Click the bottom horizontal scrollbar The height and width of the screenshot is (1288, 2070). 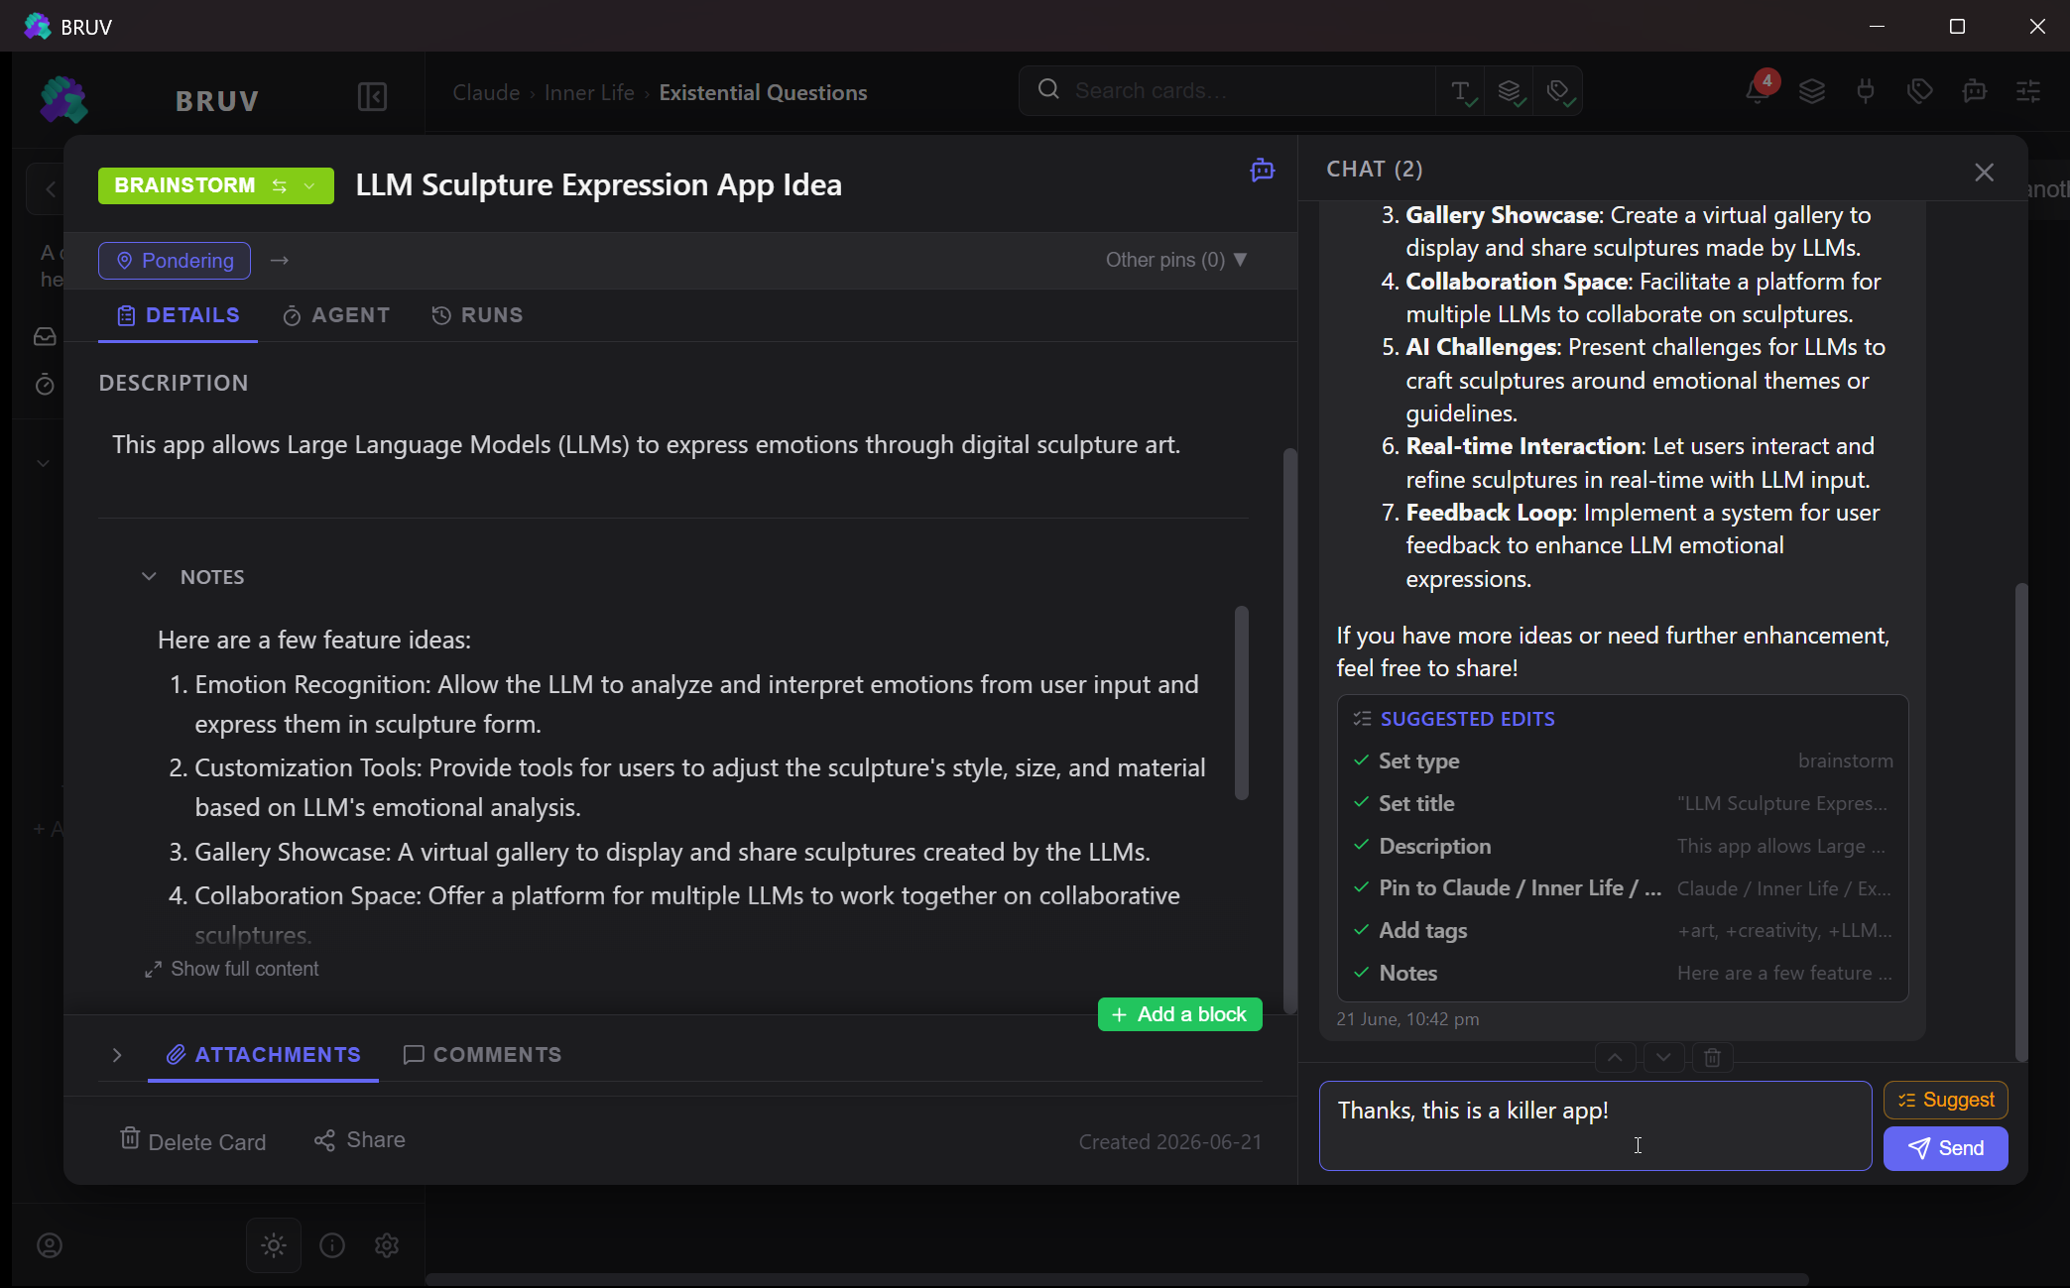[1117, 1279]
